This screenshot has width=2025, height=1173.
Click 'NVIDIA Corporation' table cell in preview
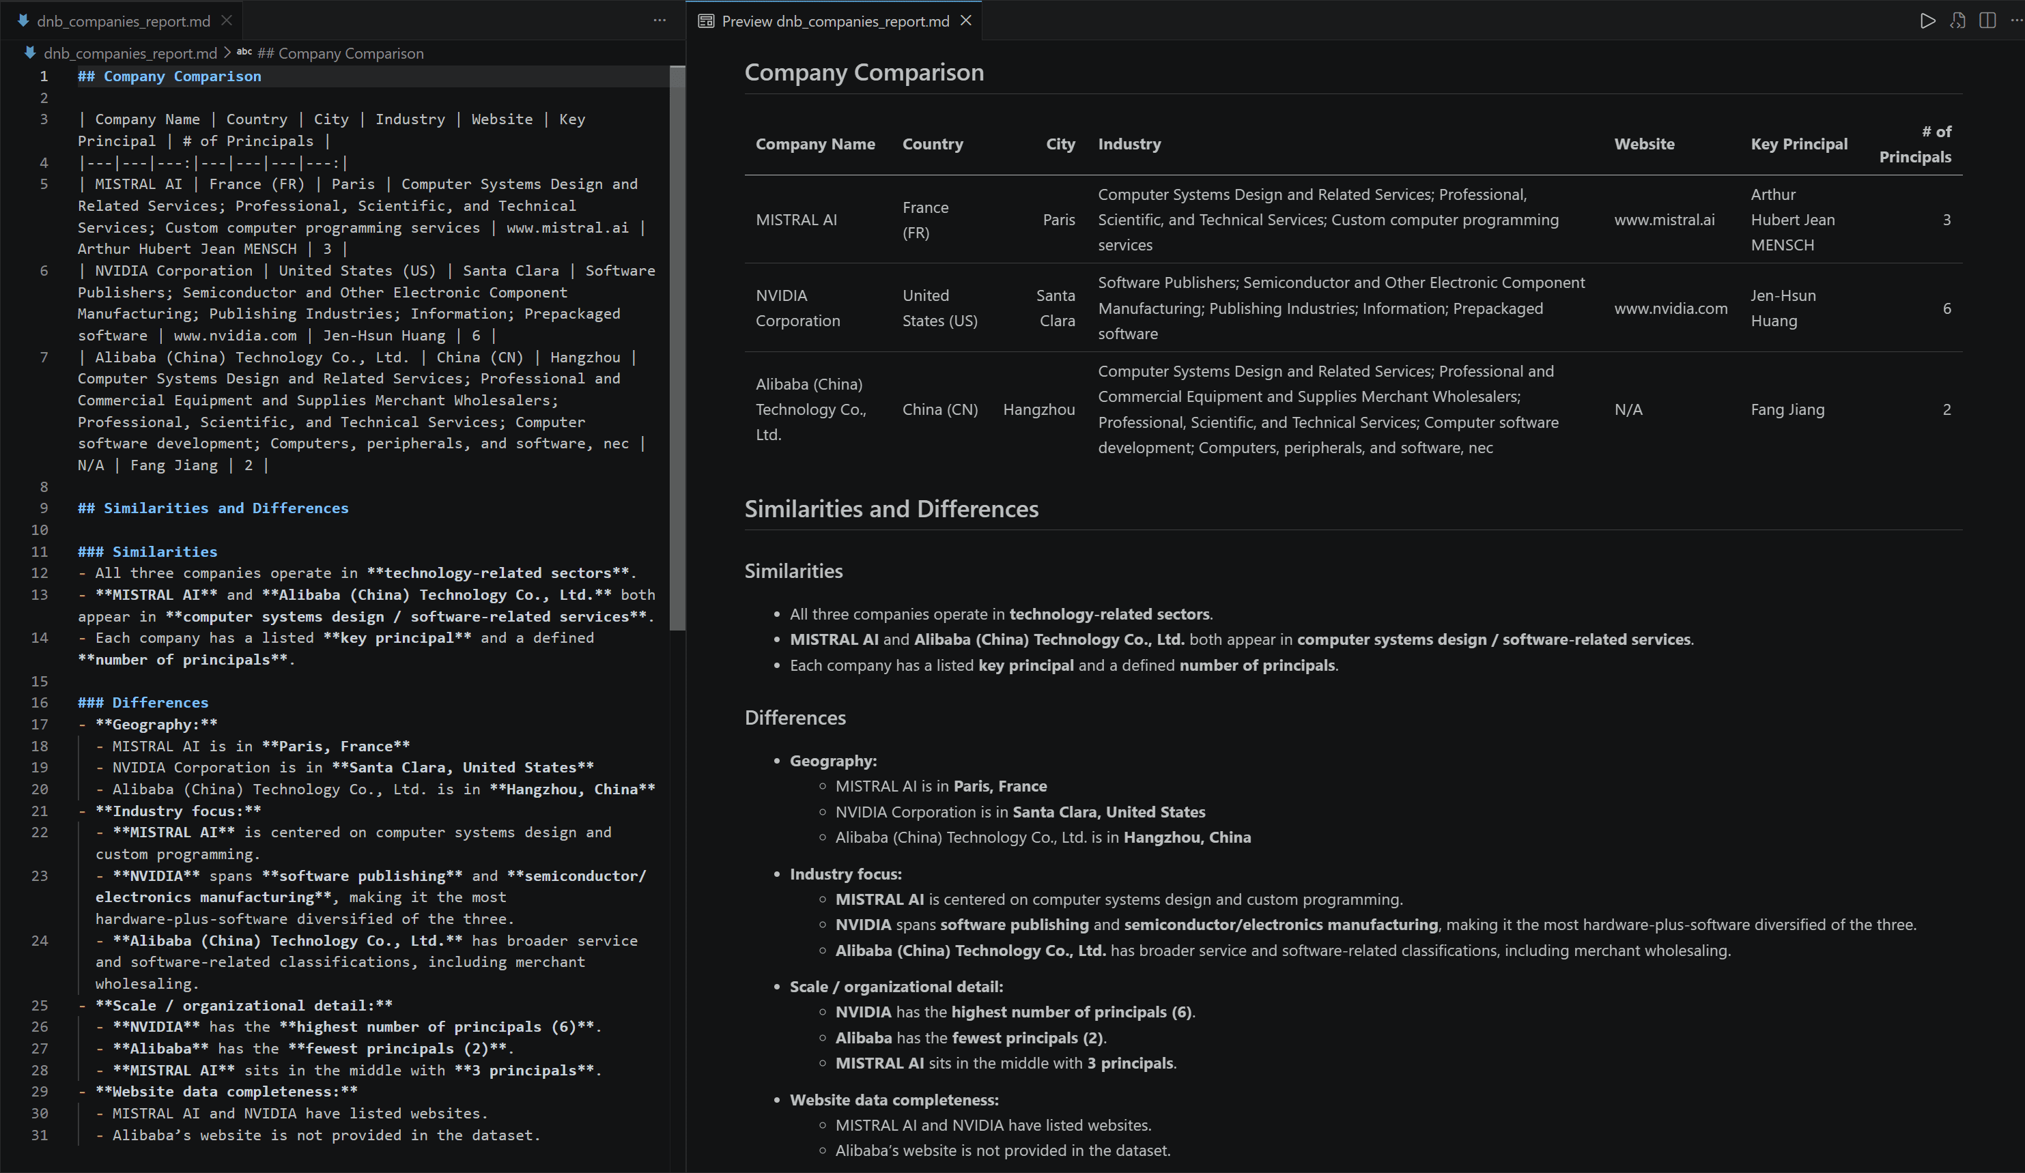tap(797, 308)
